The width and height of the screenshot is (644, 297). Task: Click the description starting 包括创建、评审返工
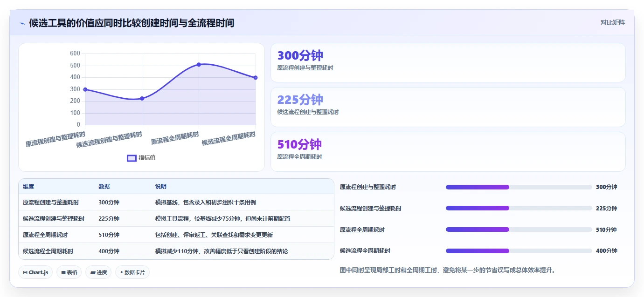coord(214,235)
